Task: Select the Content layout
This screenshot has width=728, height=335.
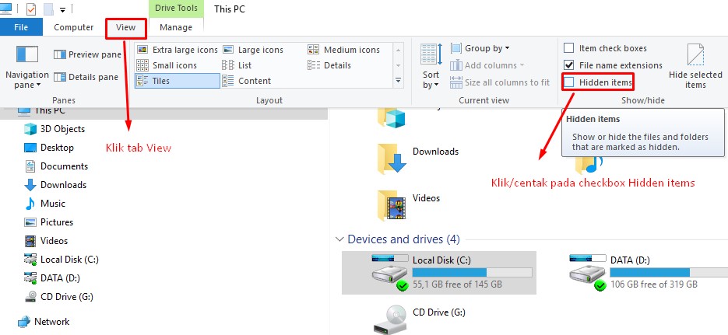Action: click(247, 81)
